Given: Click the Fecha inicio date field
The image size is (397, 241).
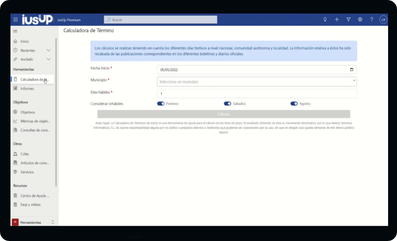Looking at the screenshot, I should [257, 70].
